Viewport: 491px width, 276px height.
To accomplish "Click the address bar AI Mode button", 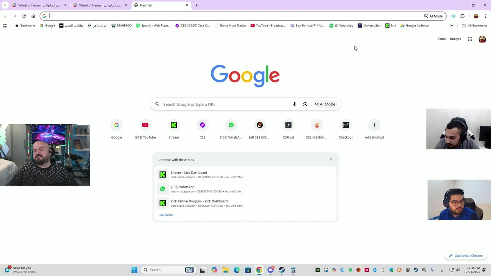I will [433, 16].
